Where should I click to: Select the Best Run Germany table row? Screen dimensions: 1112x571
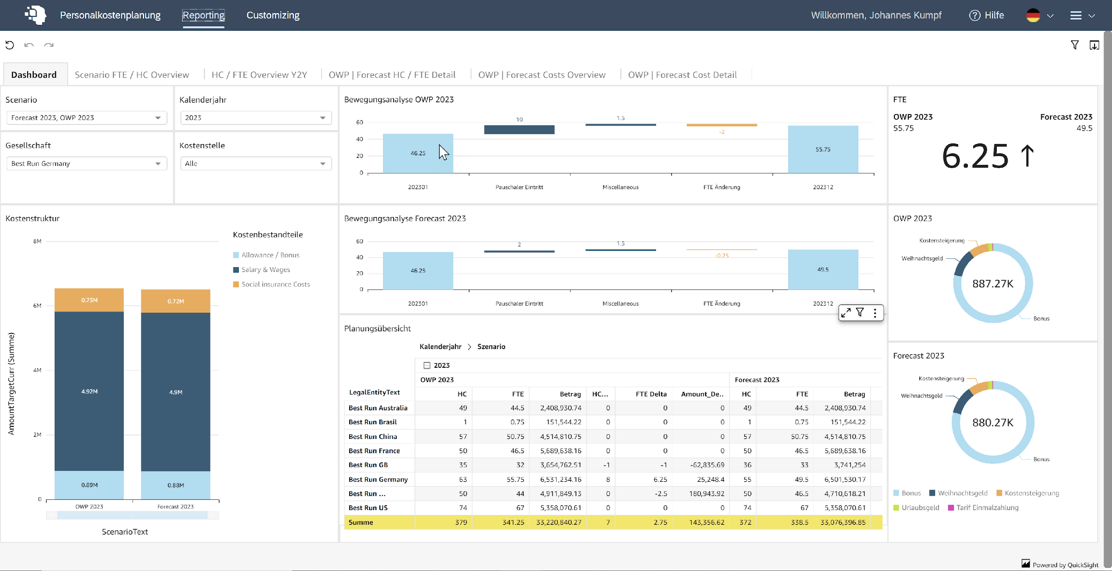[x=378, y=479]
